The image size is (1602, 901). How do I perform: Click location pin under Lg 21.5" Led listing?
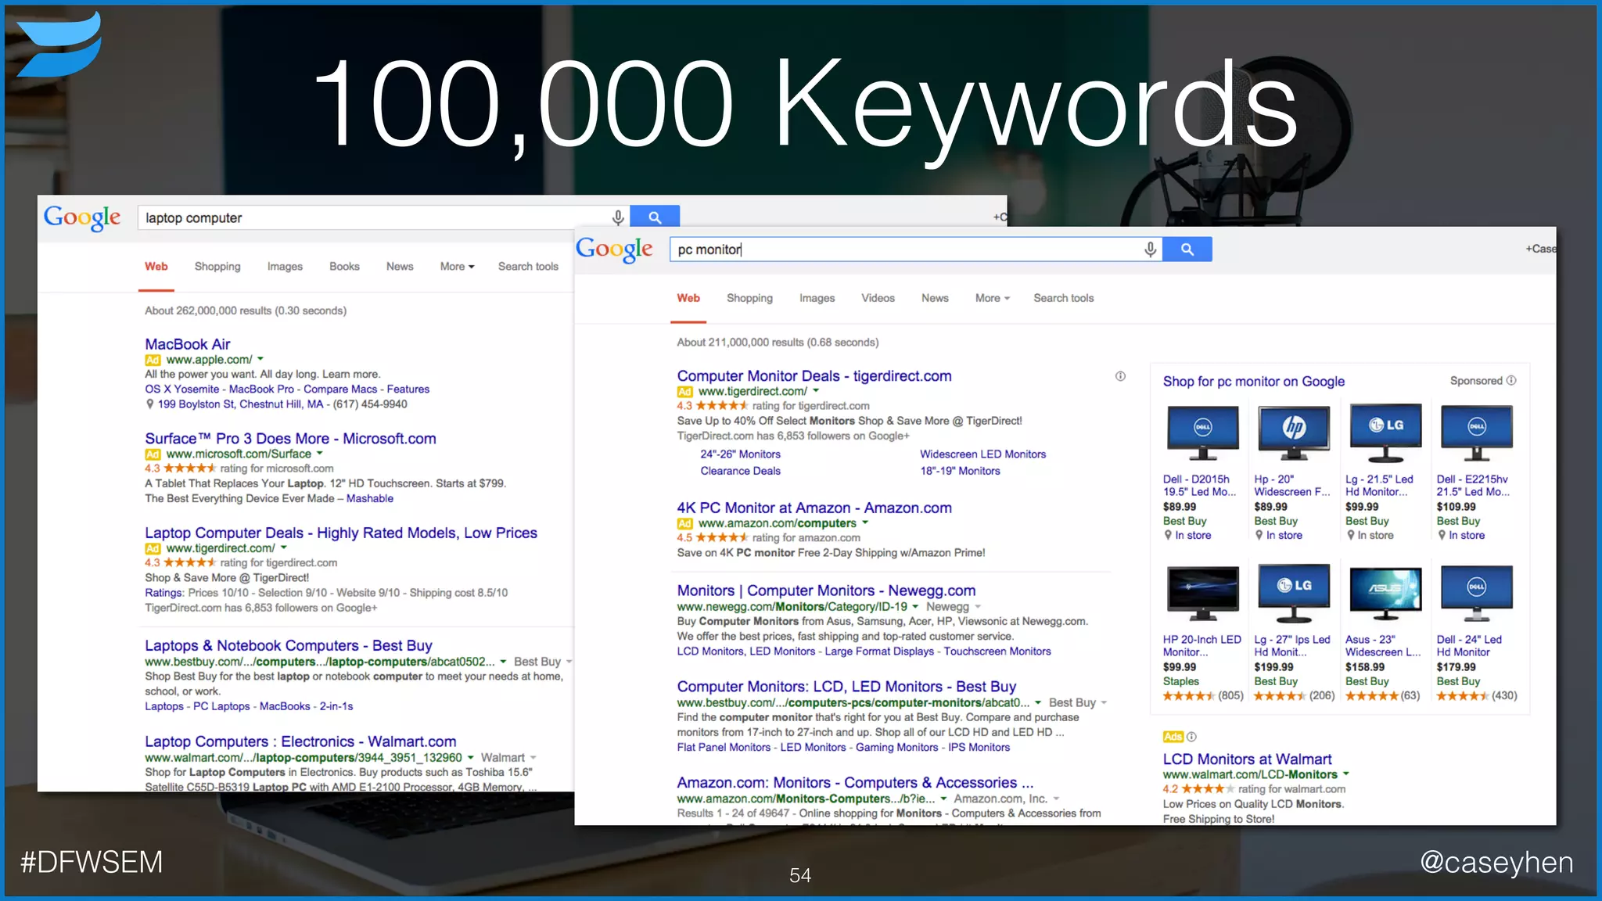(x=1351, y=536)
